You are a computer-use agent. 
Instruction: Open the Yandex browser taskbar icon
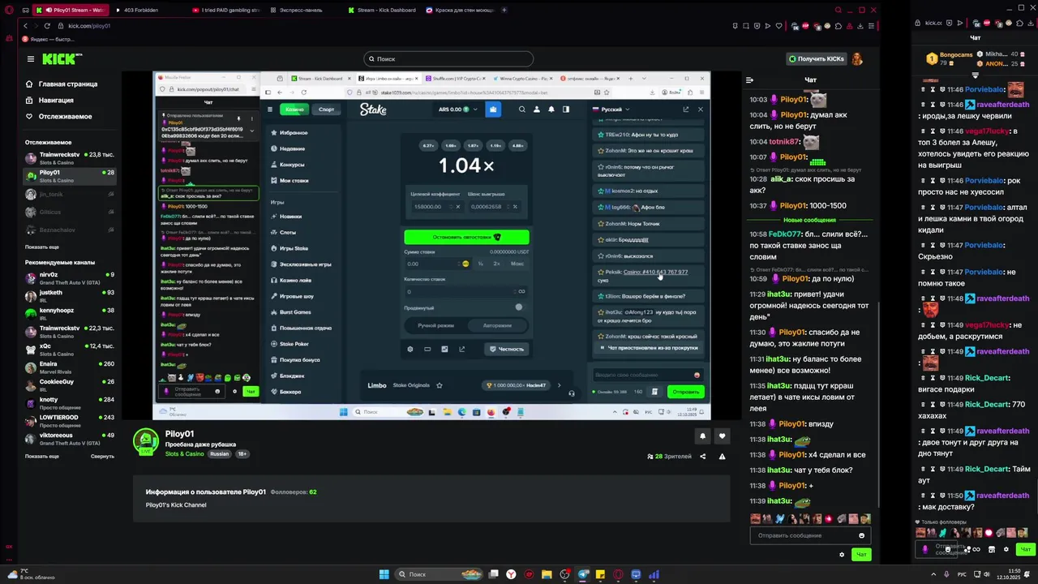coord(511,574)
